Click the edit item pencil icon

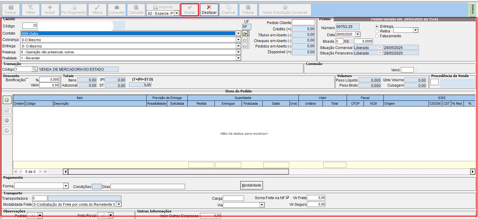7,110
